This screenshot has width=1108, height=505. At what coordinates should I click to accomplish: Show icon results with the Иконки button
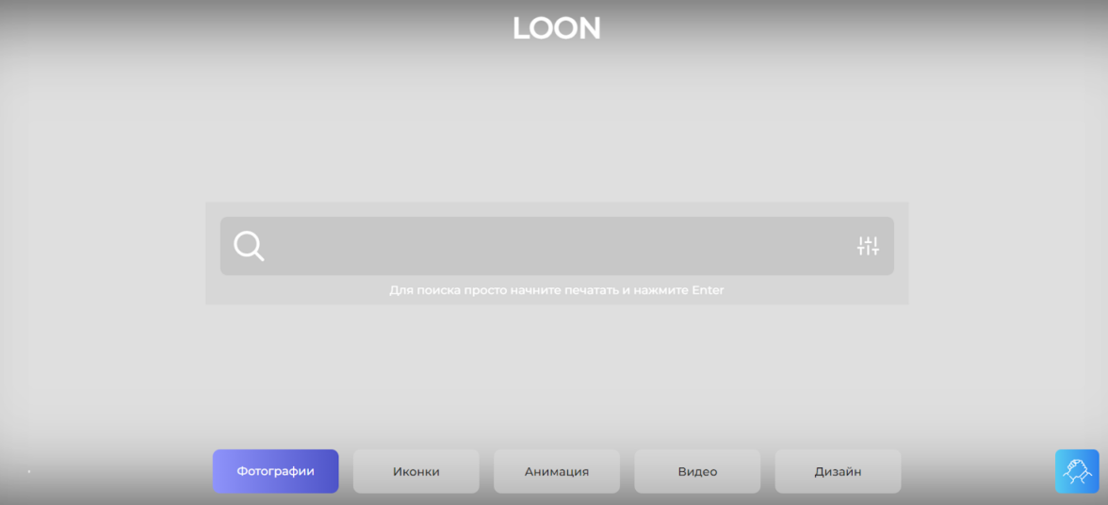tap(416, 471)
